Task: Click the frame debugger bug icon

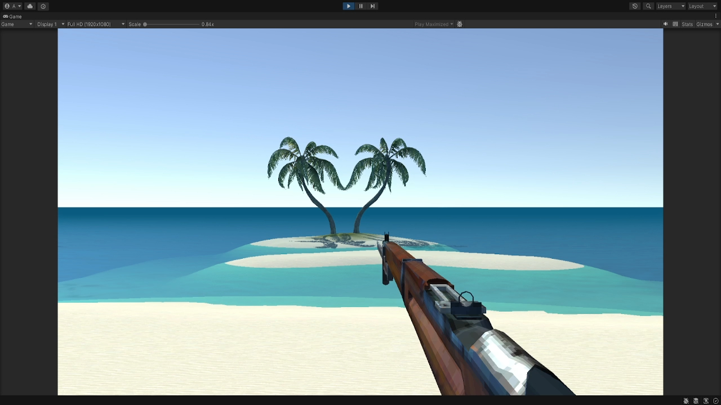Action: coord(460,24)
